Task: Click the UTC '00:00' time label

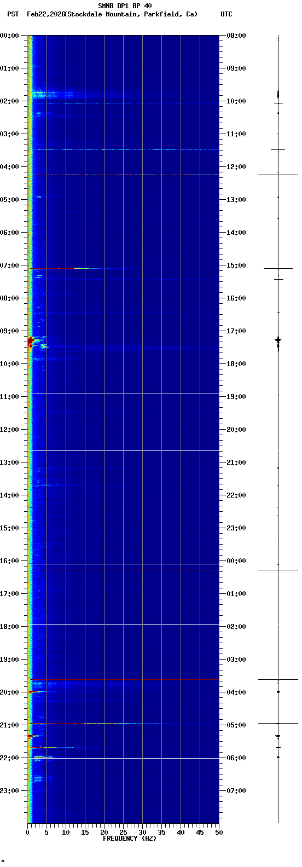Action: click(236, 561)
